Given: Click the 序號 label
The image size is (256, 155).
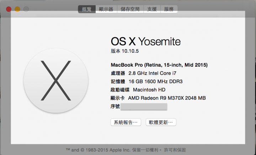Looking at the screenshot, I should (x=115, y=107).
